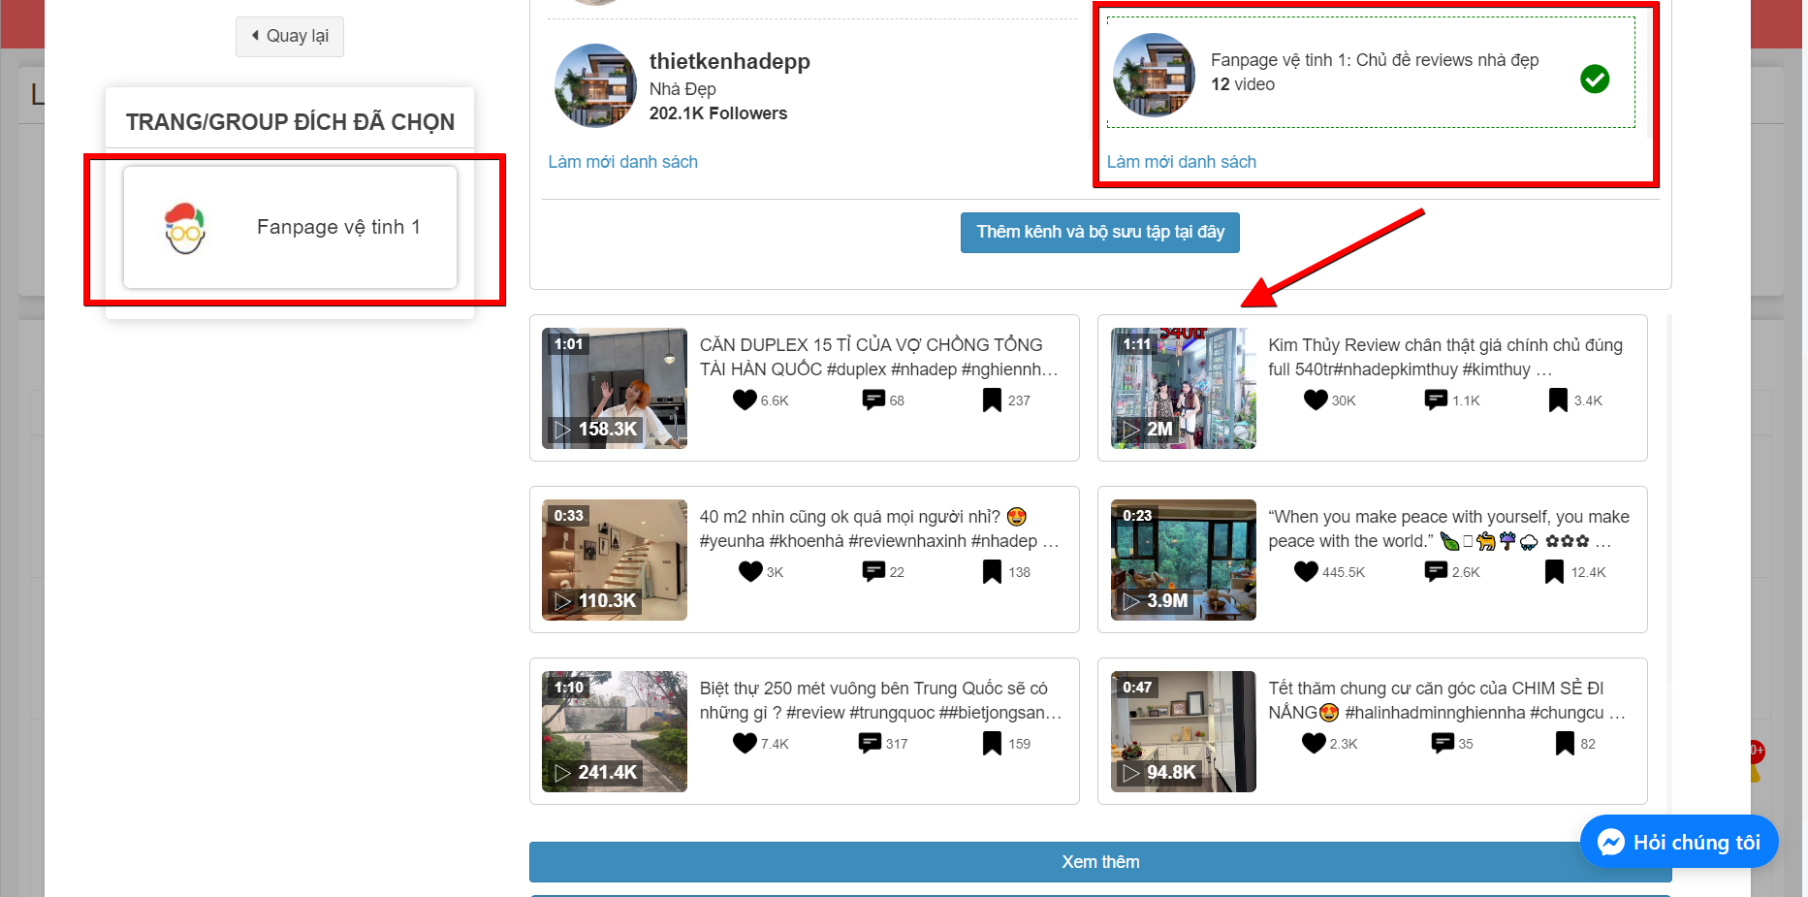Open the 40 m2 video thumbnail
1808x897 pixels.
[x=615, y=560]
